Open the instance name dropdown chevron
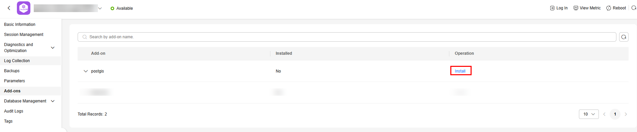The image size is (637, 132). pyautogui.click(x=100, y=8)
